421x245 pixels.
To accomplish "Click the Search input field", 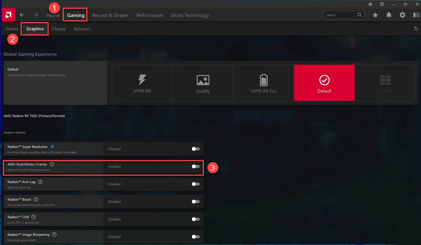I will [x=340, y=15].
